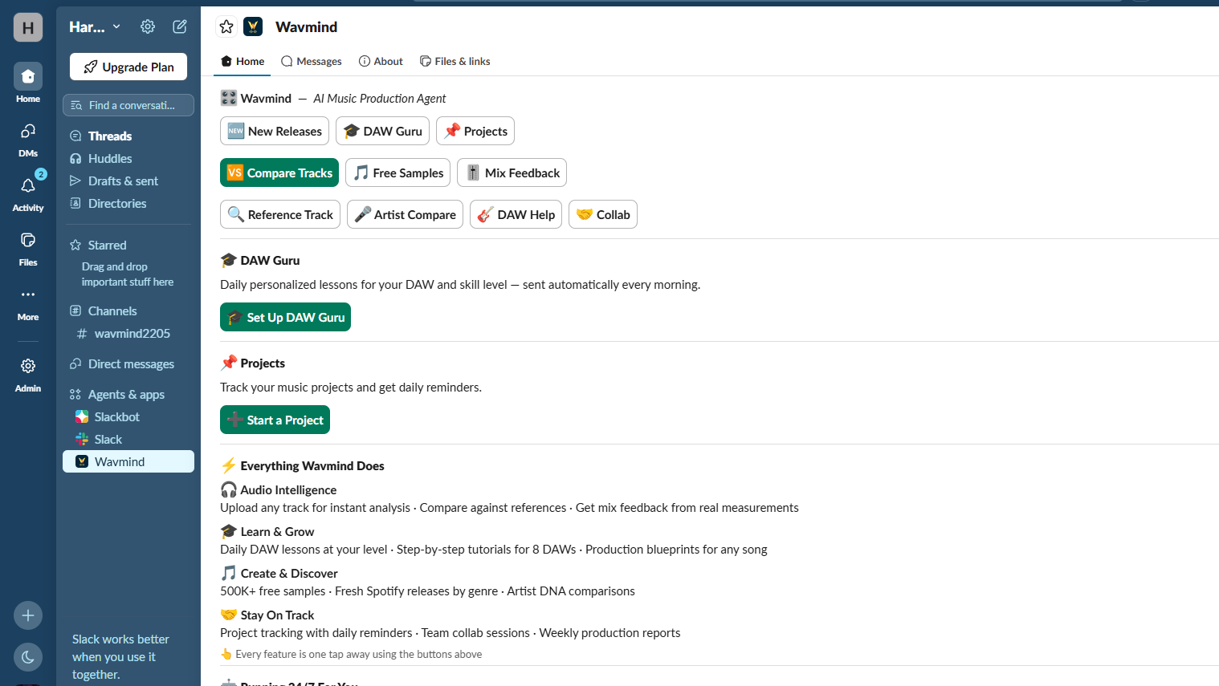Open the DMs view
The image size is (1219, 686).
click(28, 138)
